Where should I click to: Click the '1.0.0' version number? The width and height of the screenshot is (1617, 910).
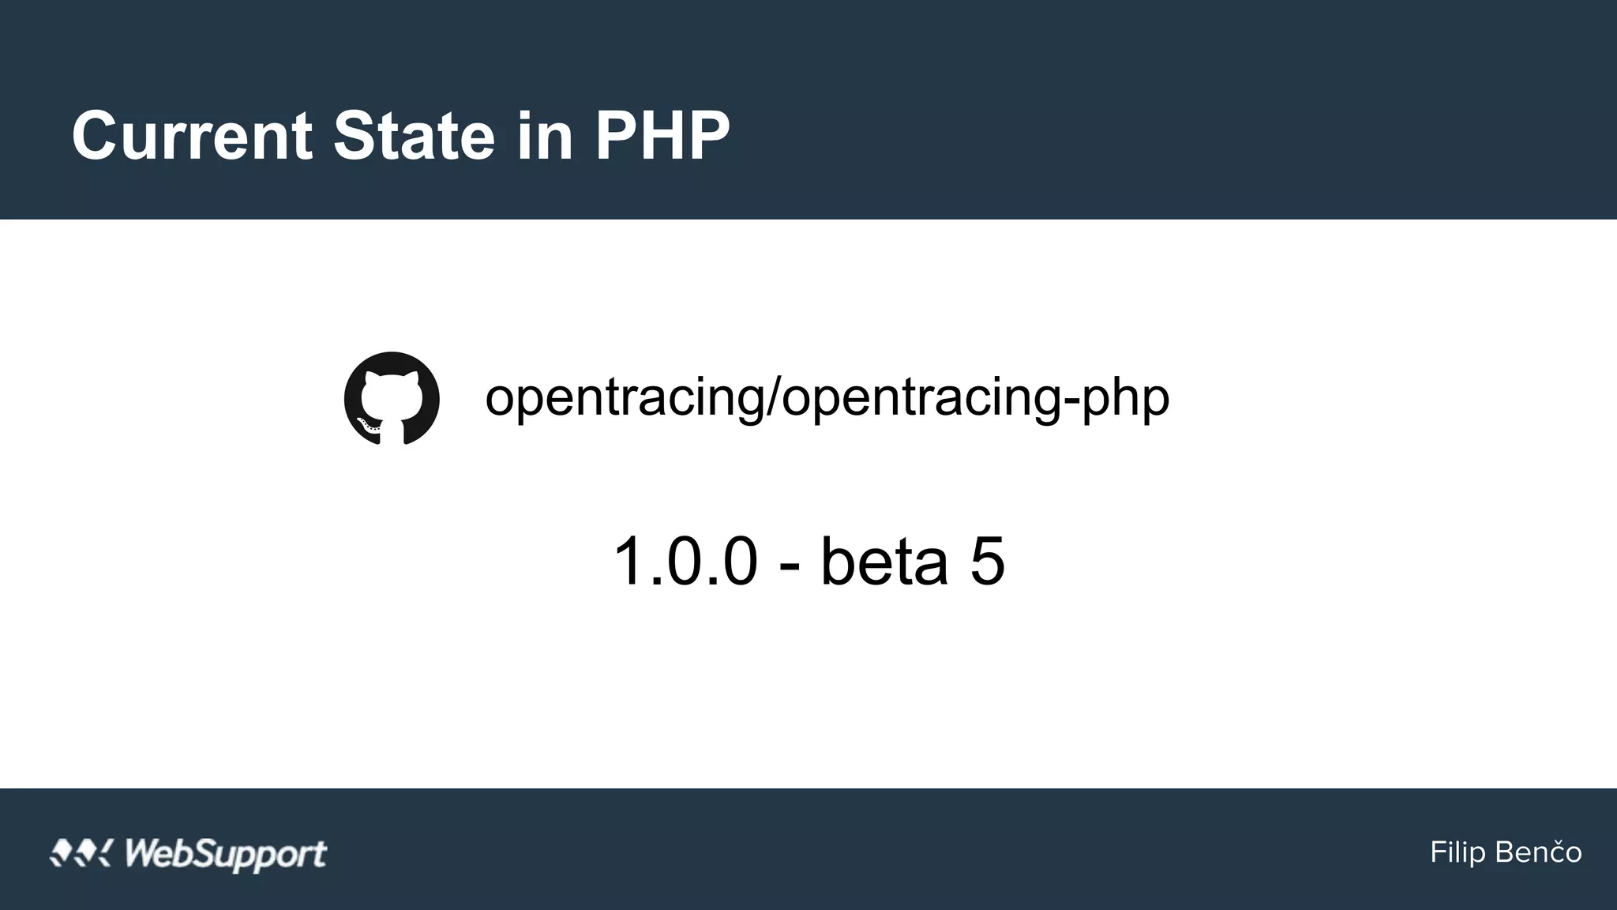click(x=685, y=561)
